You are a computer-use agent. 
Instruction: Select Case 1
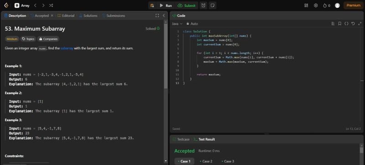[184, 161]
